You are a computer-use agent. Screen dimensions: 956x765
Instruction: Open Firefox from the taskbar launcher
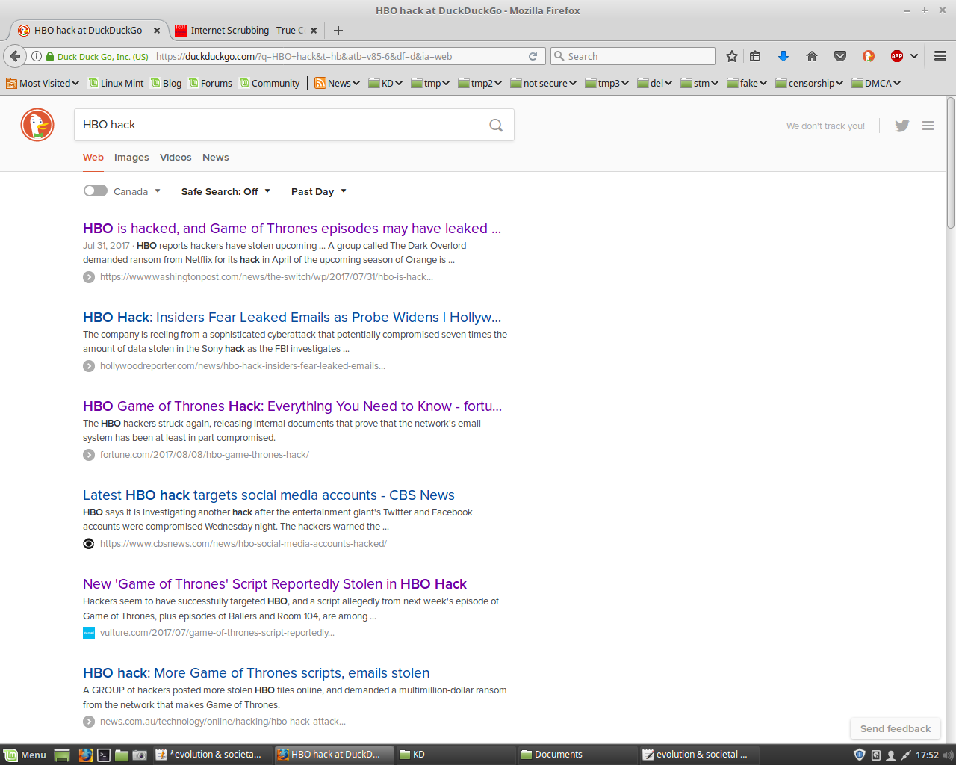(x=85, y=755)
